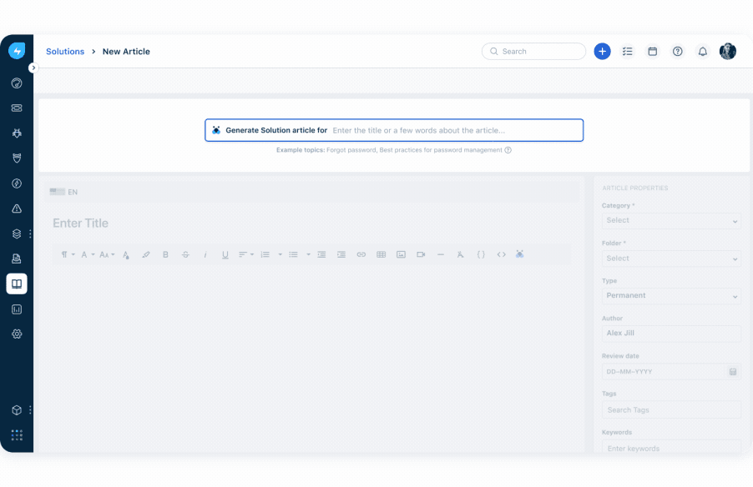Insert an unordered bullet list
The height and width of the screenshot is (487, 753).
tap(293, 255)
